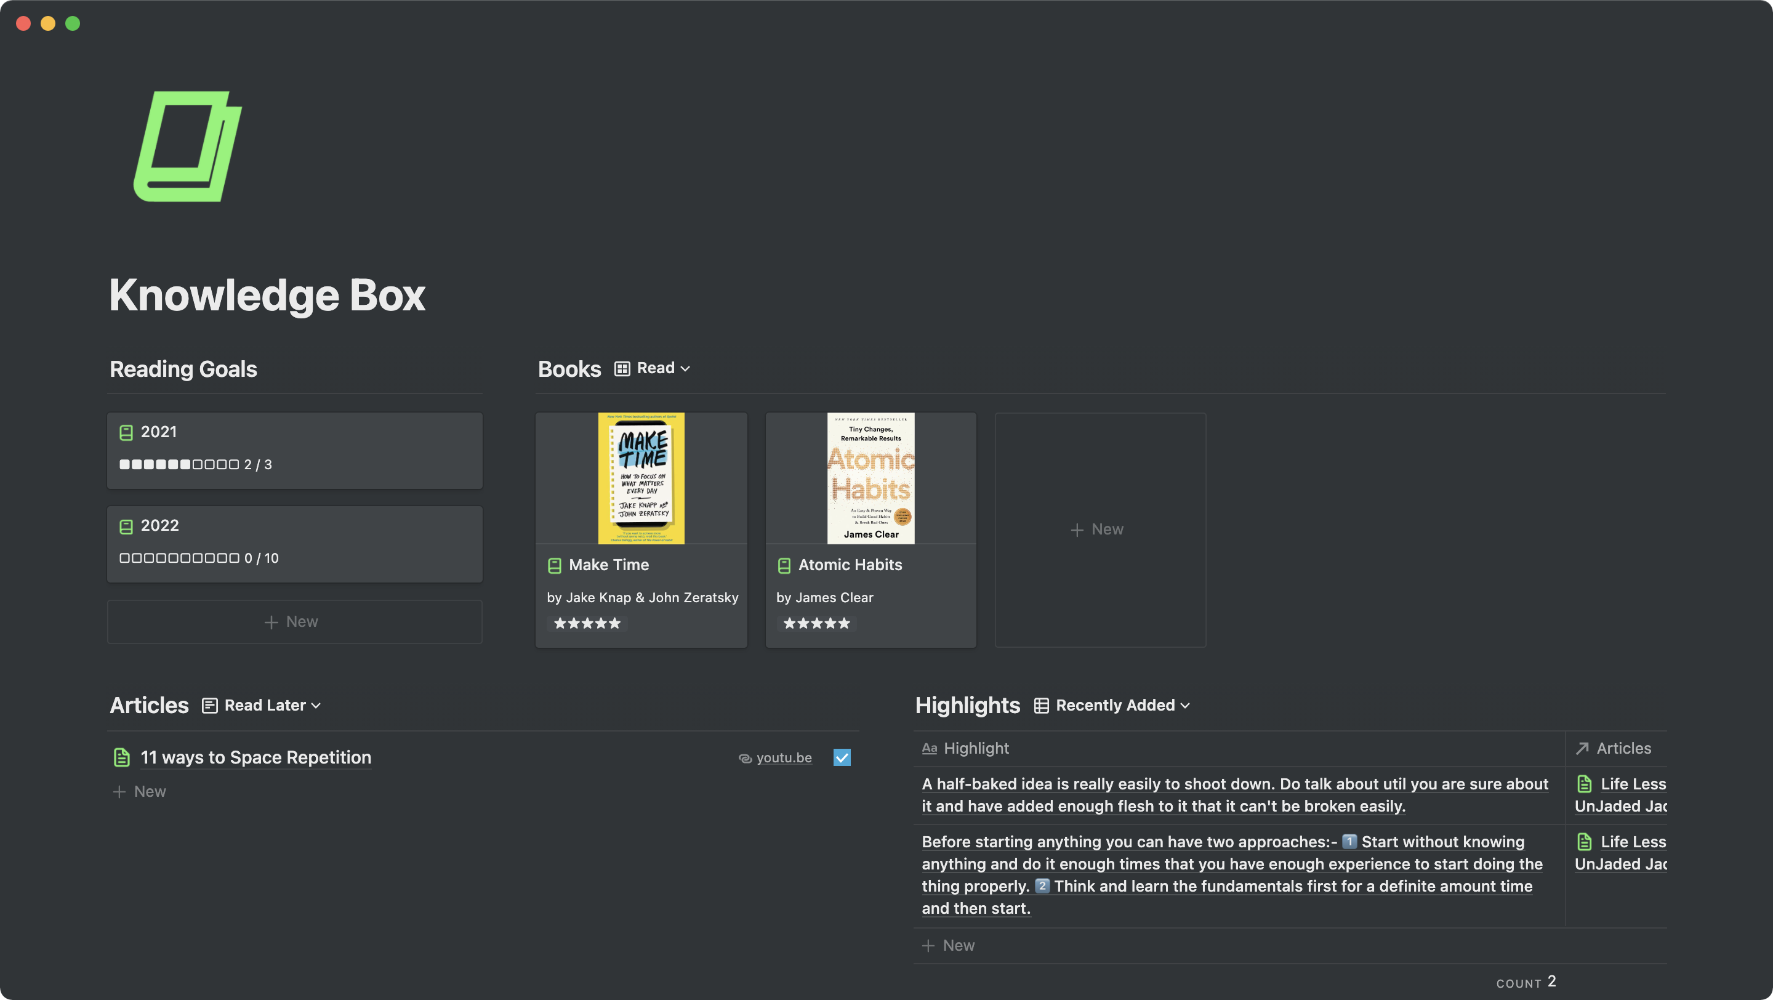This screenshot has width=1773, height=1000.
Task: Click the Highlight column header
Action: point(975,748)
